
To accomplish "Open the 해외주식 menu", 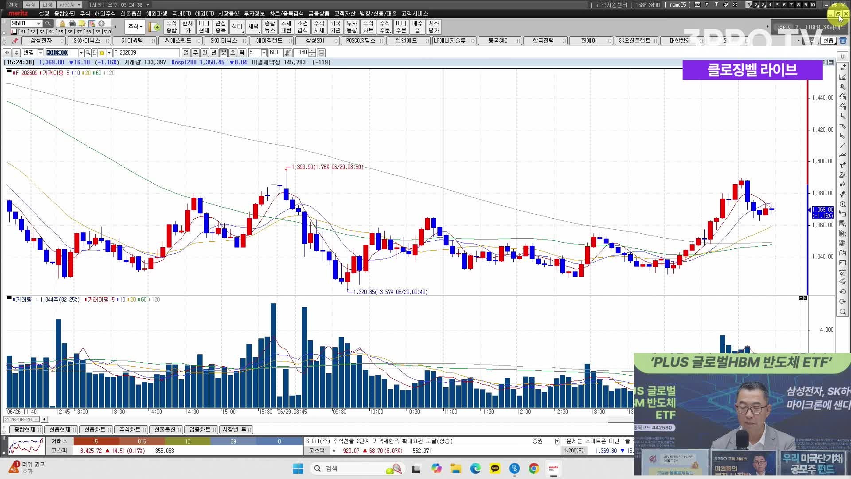I will (105, 13).
